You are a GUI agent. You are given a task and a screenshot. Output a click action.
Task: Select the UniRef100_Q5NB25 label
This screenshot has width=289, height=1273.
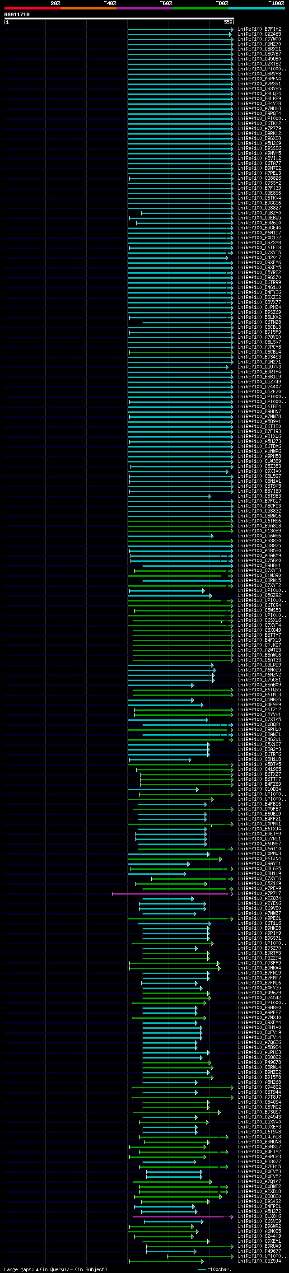[x=259, y=700]
